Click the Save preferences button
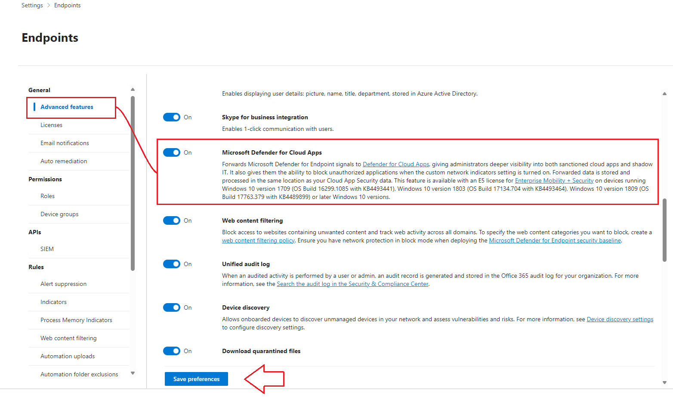673x397 pixels. 196,379
